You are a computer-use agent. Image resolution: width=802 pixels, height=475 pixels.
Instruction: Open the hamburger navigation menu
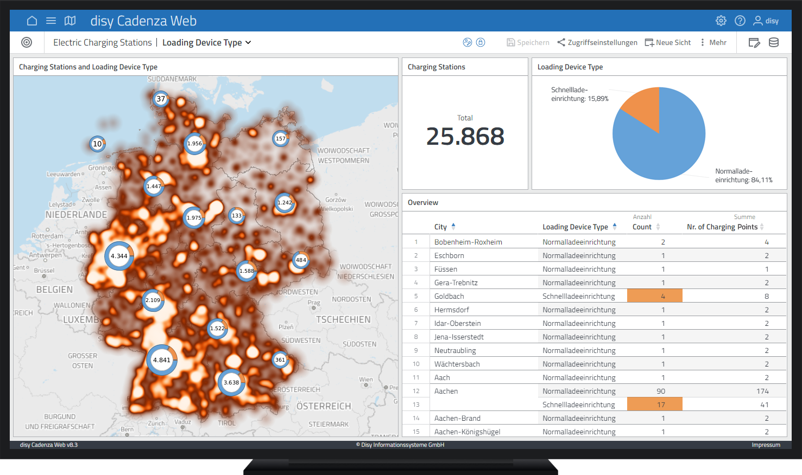point(51,21)
